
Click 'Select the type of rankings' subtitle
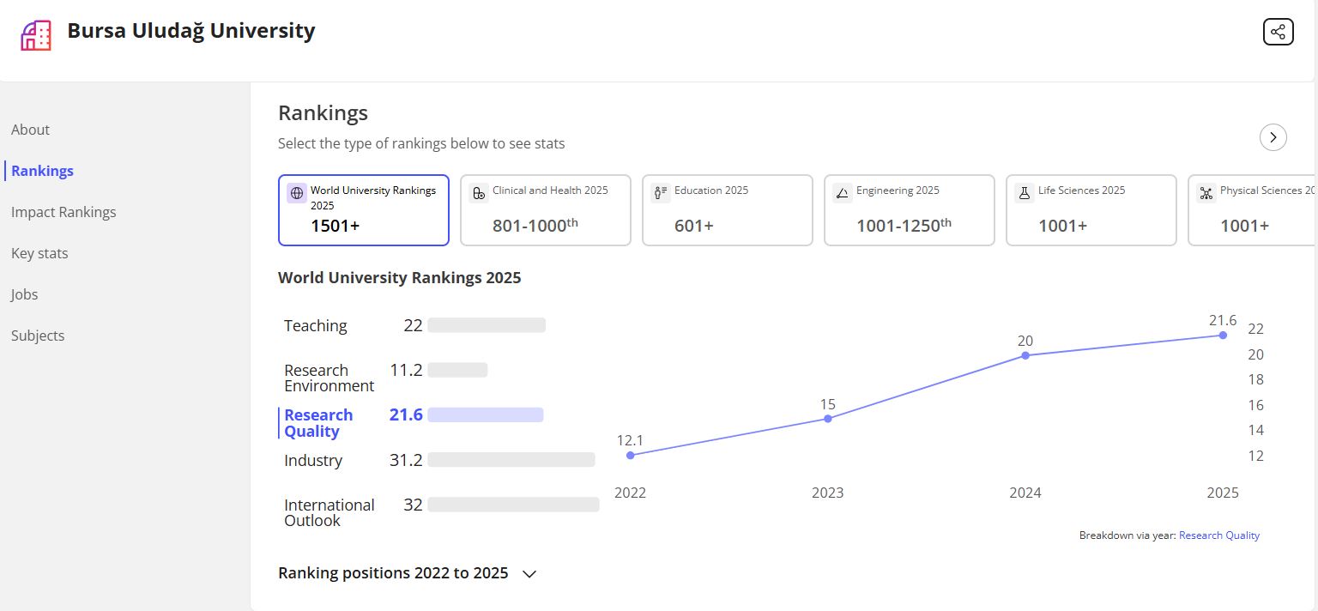tap(421, 143)
